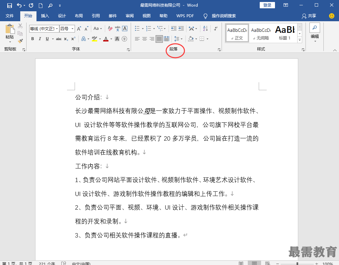Viewport: 339px width, 265px height.
Task: Copy the selection with the copy icon
Action: (20, 33)
